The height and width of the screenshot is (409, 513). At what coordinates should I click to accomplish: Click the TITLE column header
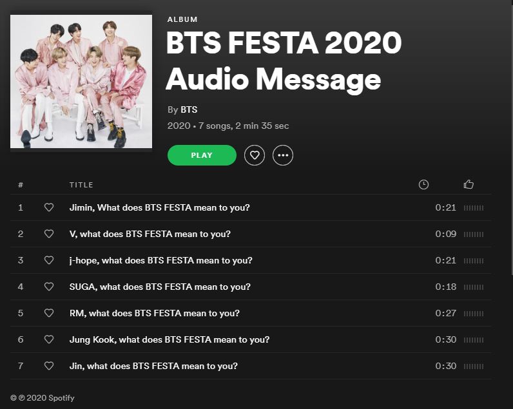coord(81,185)
